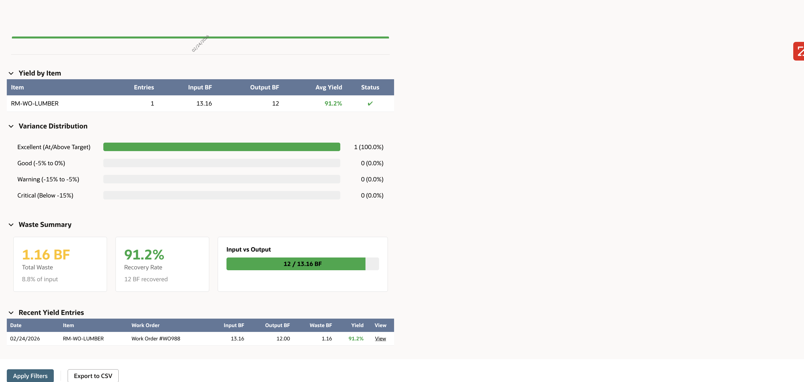Viewport: 804px width, 382px height.
Task: Click the 02/24/2026 marker on the trend chart
Action: point(200,44)
